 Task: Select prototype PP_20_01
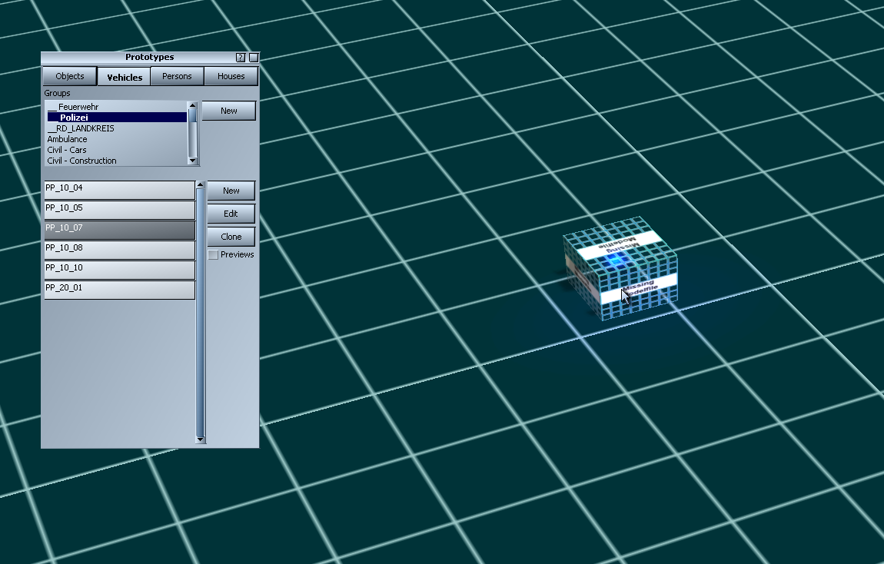(119, 289)
